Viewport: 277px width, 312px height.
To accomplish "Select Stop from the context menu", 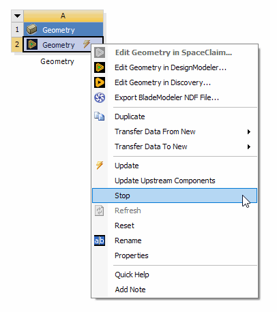I will (x=175, y=196).
